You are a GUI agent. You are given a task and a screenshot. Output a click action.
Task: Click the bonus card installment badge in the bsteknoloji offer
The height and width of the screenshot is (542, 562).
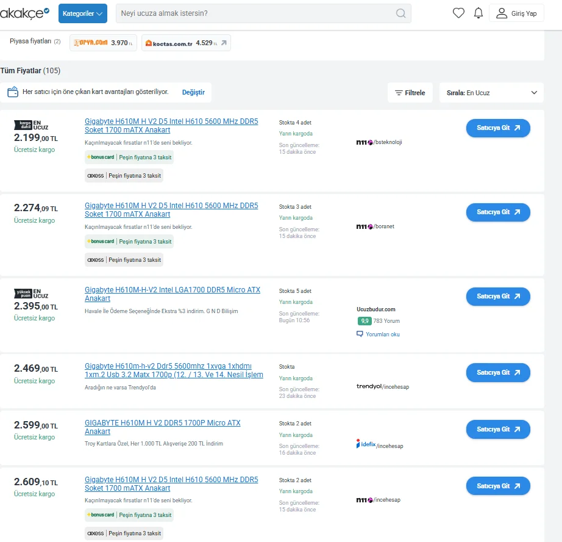(x=129, y=157)
